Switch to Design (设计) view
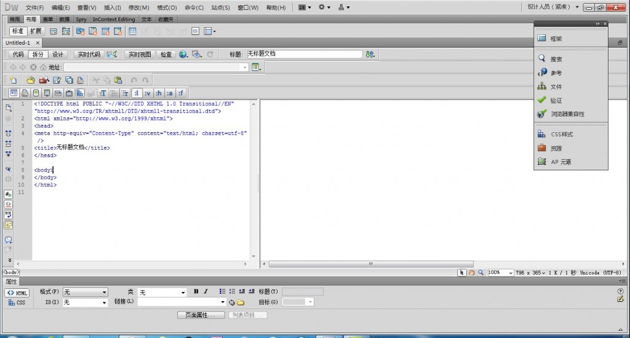 (57, 54)
